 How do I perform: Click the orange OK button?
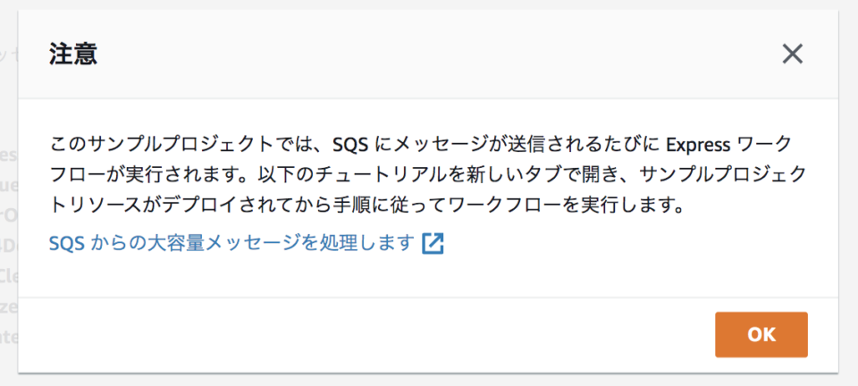(x=761, y=334)
